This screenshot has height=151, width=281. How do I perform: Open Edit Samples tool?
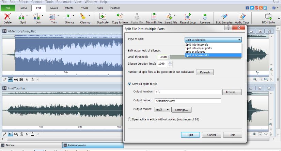pyautogui.click(x=224, y=17)
